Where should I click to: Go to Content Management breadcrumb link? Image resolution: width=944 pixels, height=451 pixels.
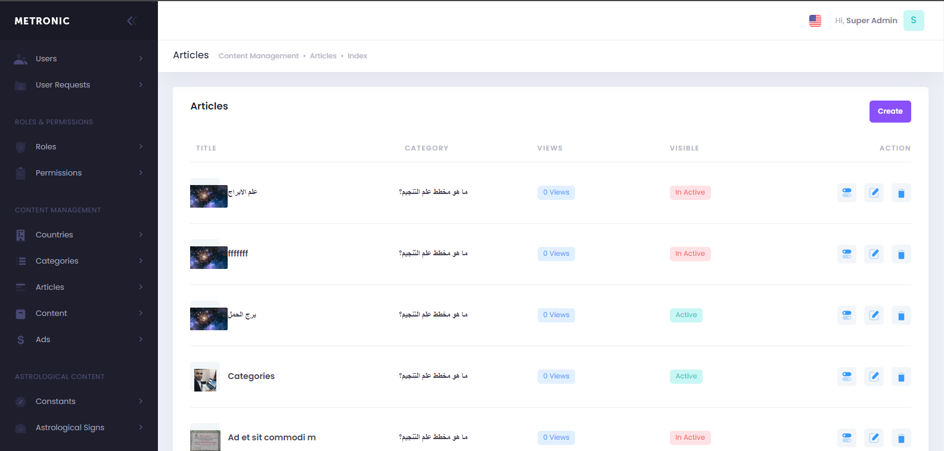click(x=258, y=56)
